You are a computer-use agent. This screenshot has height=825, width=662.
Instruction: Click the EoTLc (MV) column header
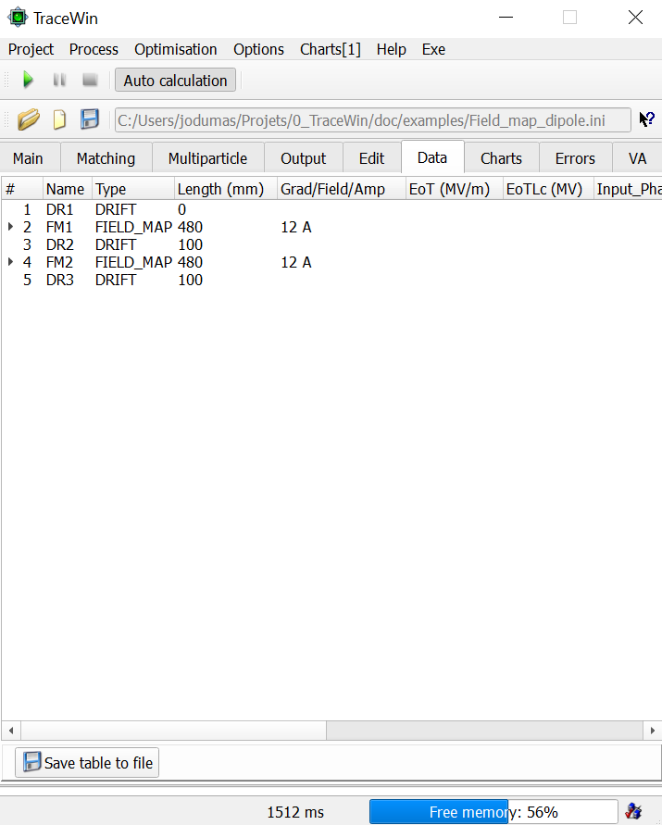pos(549,189)
